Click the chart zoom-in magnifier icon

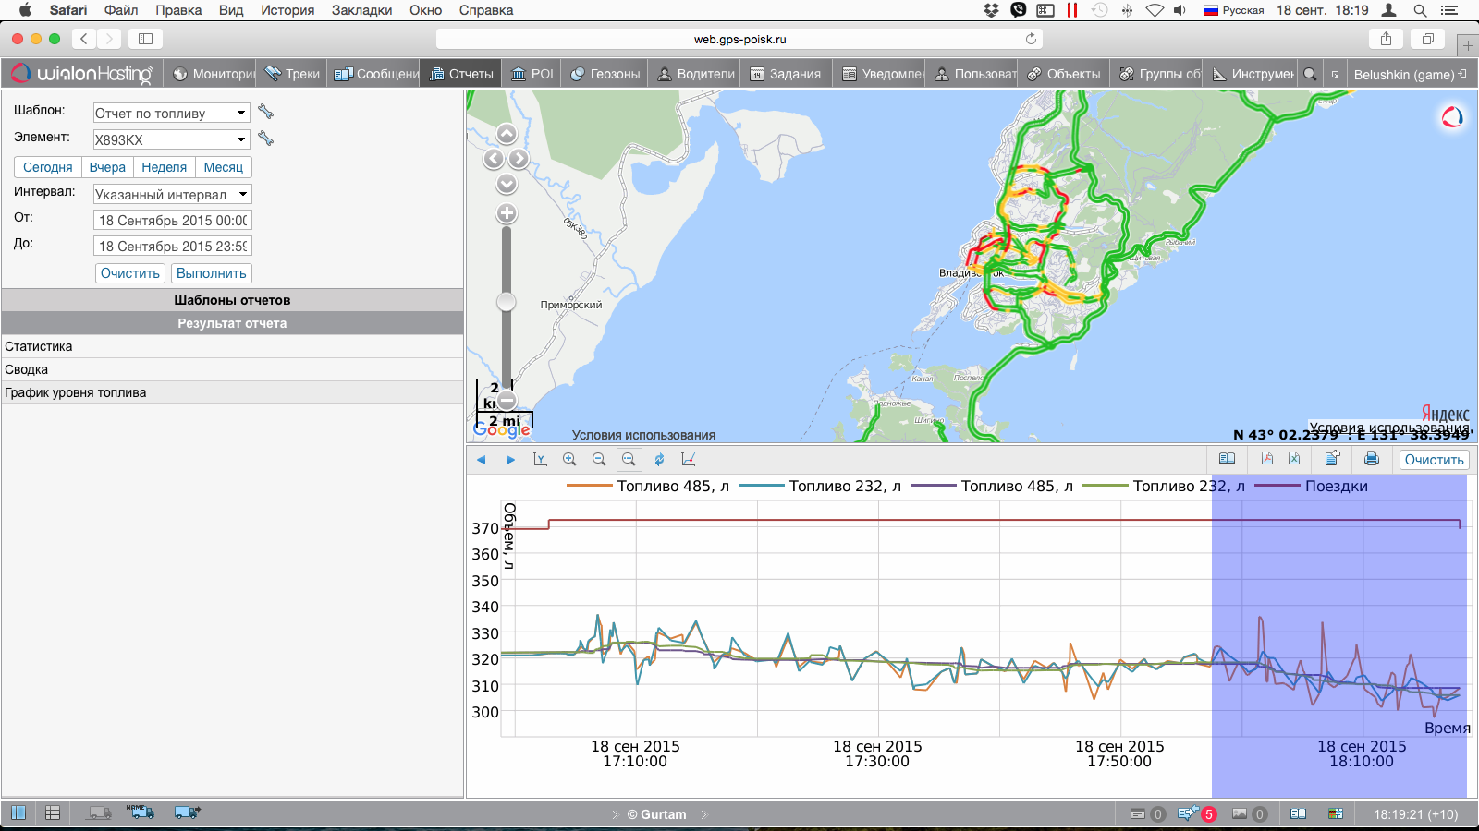(569, 459)
